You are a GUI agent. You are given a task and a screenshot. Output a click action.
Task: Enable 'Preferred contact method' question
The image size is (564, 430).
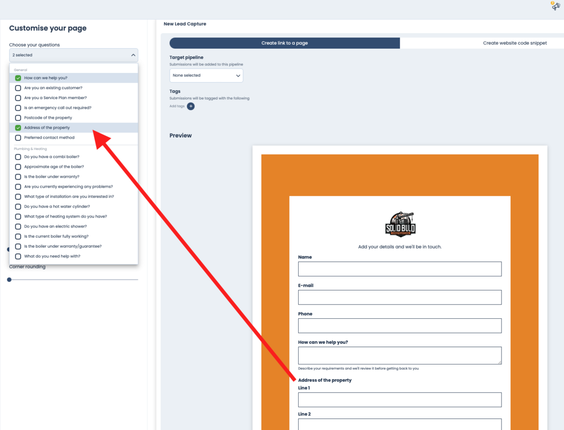point(18,138)
